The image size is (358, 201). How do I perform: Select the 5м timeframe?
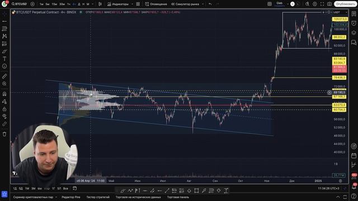[x=47, y=4]
